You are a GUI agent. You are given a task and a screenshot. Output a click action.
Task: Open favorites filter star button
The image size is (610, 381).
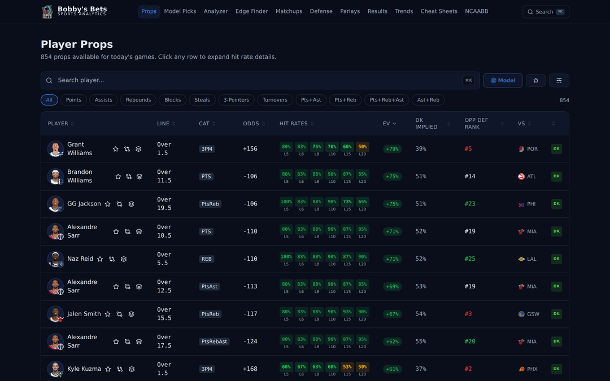point(535,81)
